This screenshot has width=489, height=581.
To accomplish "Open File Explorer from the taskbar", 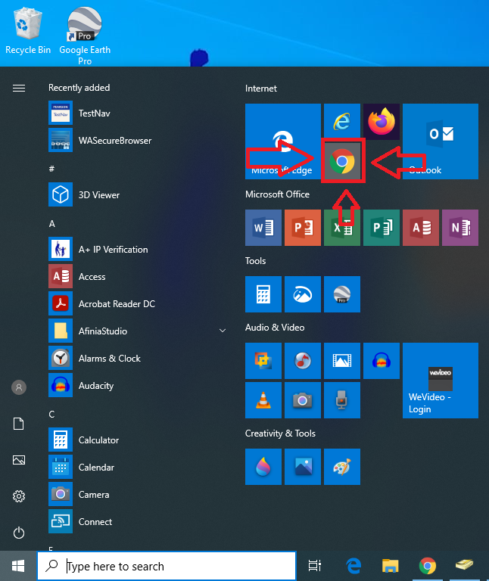I will [x=391, y=566].
